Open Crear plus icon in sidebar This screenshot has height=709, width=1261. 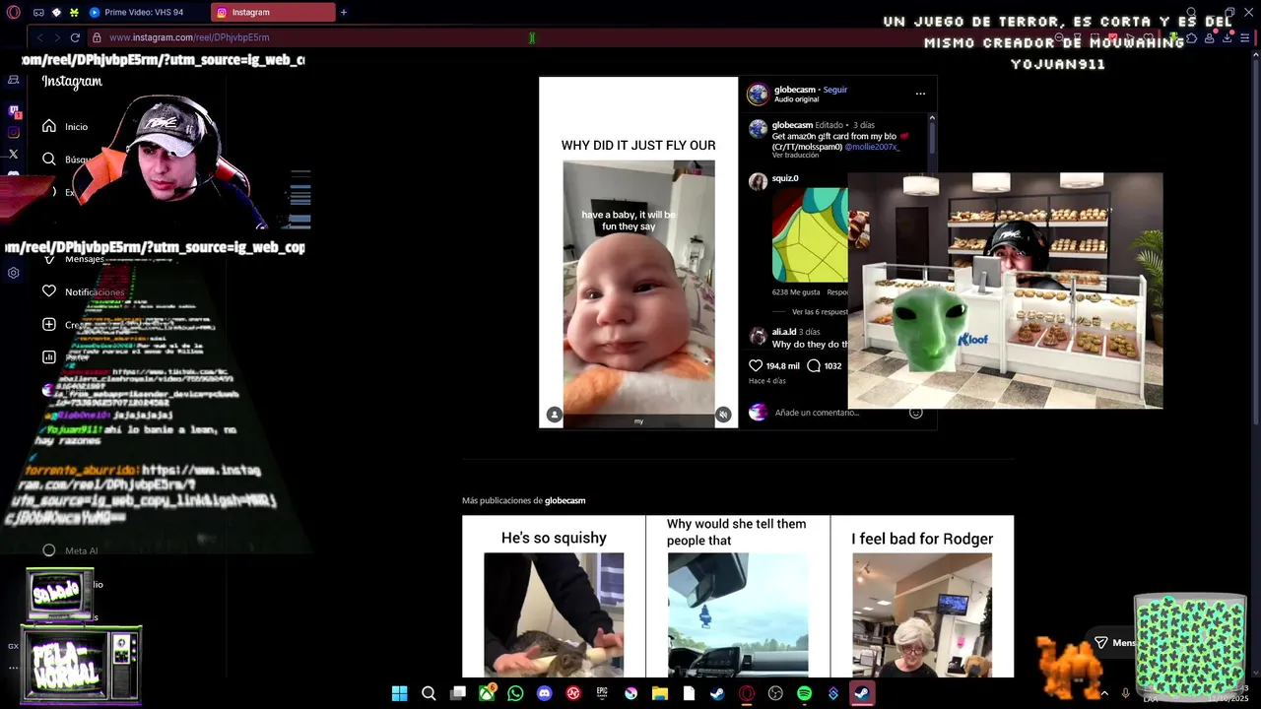pos(49,324)
